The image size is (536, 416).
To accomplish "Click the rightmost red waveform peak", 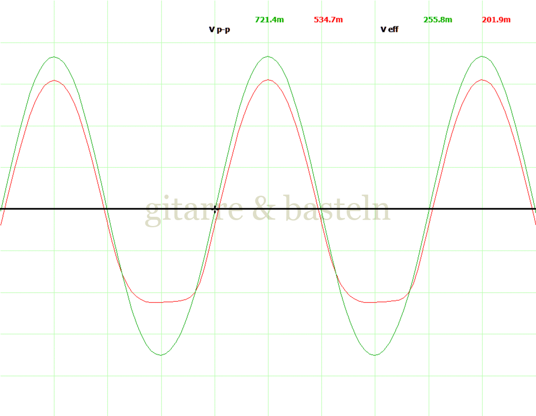I will click(482, 80).
